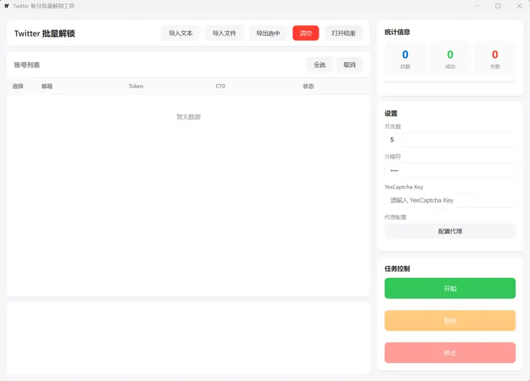The image size is (530, 381).
Task: Click 导入文本 to import text
Action: (x=180, y=33)
